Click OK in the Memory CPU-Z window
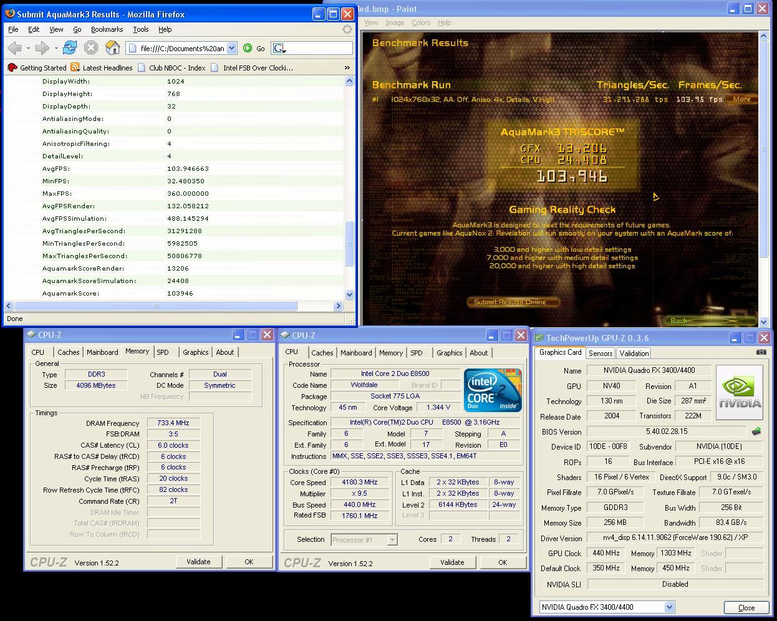This screenshot has height=621, width=777. coord(249,562)
